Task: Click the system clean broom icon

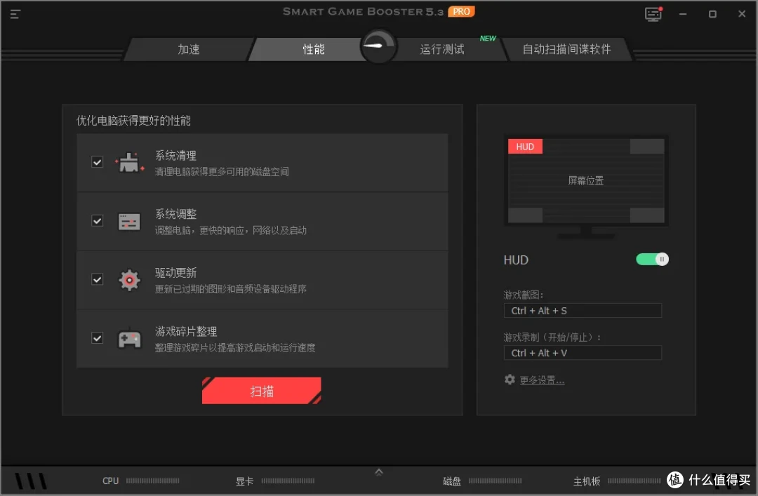Action: click(x=129, y=163)
